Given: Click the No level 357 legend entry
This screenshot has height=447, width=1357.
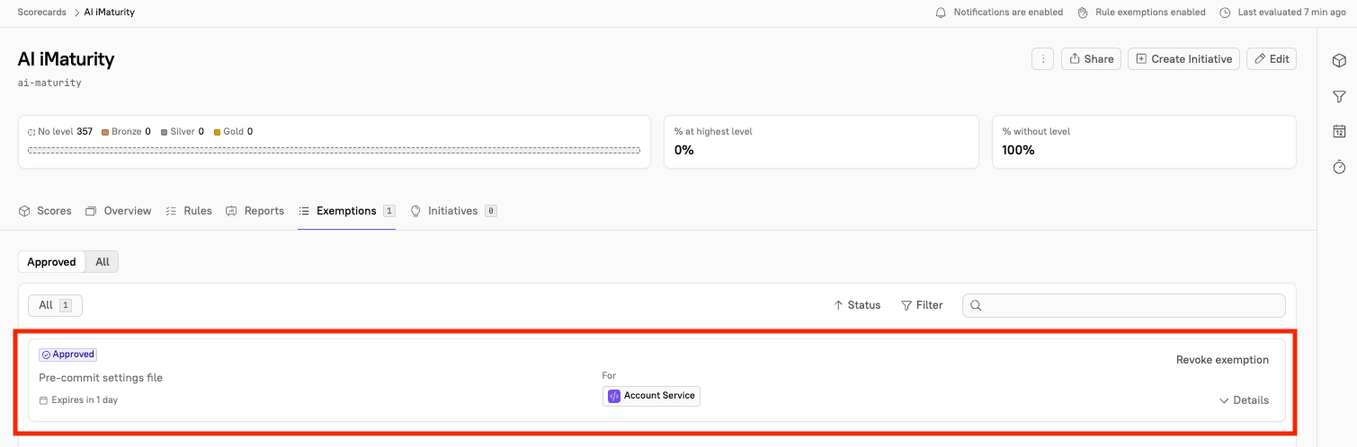Looking at the screenshot, I should pyautogui.click(x=60, y=131).
